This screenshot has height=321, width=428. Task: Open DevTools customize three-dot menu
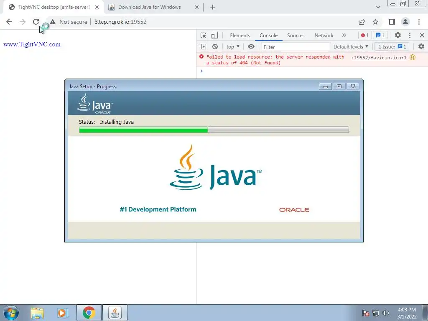[410, 35]
